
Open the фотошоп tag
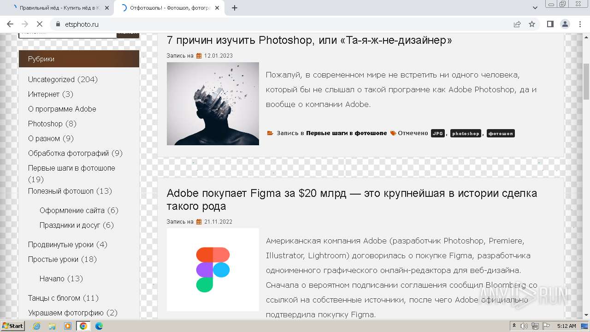501,133
